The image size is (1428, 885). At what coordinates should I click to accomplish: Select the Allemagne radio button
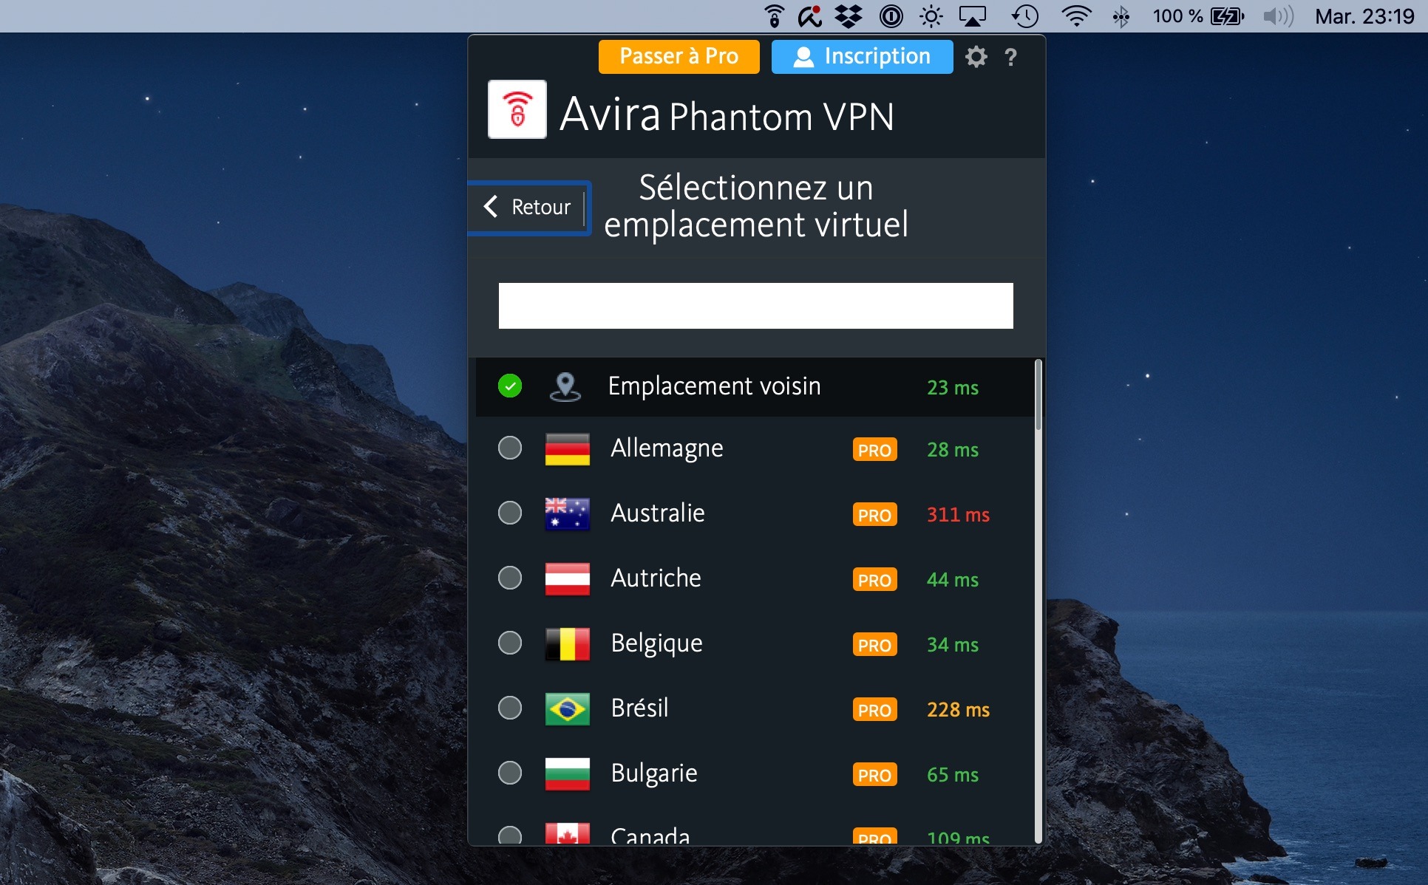point(510,448)
